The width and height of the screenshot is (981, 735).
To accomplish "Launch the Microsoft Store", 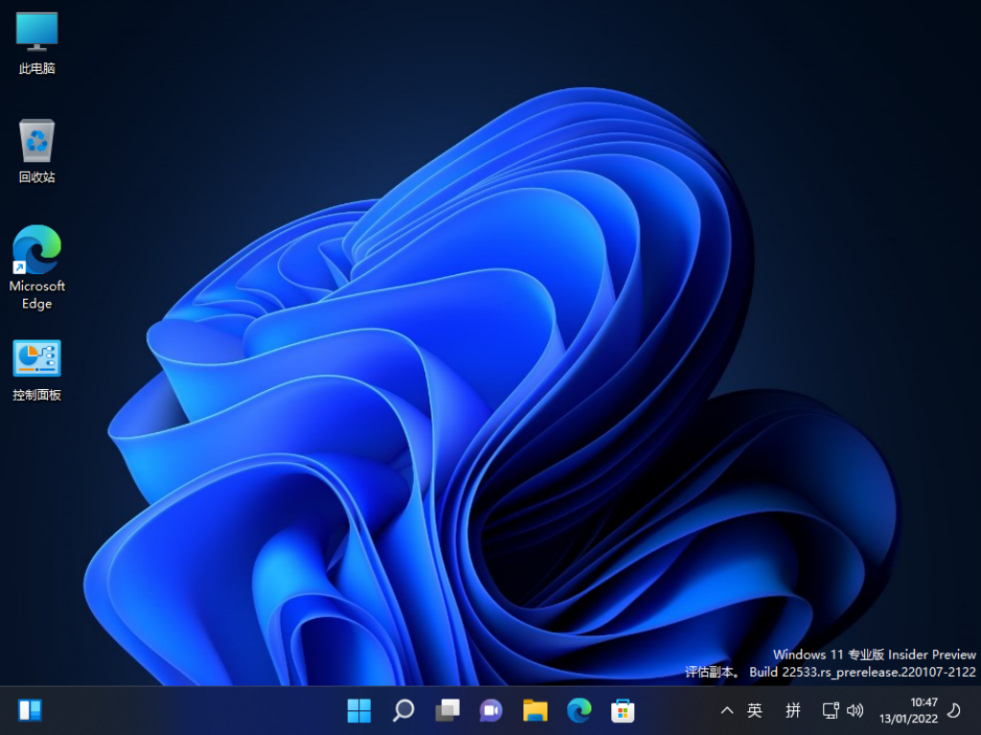I will coord(623,711).
